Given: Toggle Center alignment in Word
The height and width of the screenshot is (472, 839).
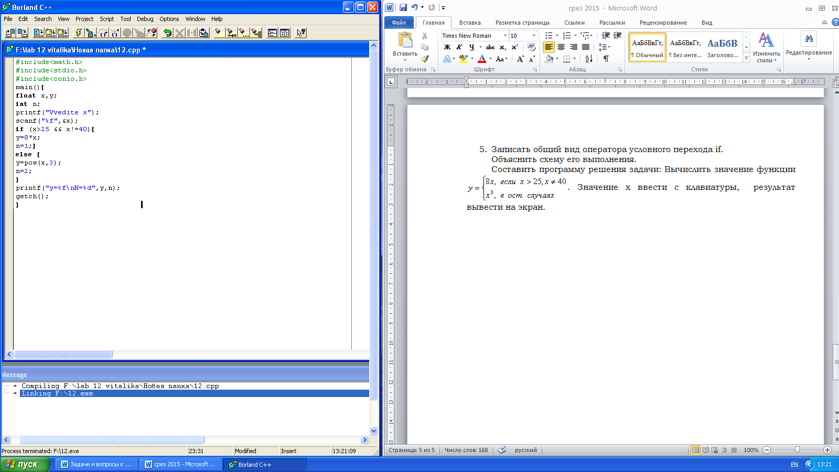Looking at the screenshot, I should click(x=561, y=47).
